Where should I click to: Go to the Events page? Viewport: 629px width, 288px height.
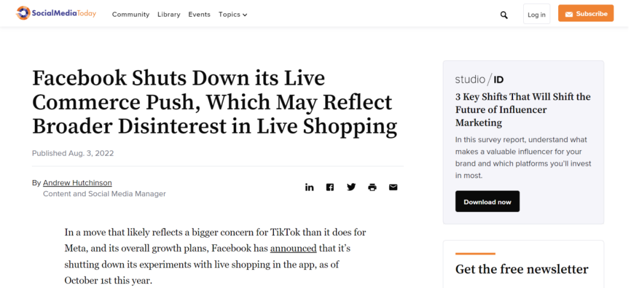[199, 14]
